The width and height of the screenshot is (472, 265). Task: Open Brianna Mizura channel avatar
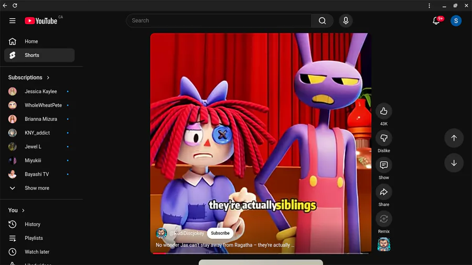[x=13, y=119]
